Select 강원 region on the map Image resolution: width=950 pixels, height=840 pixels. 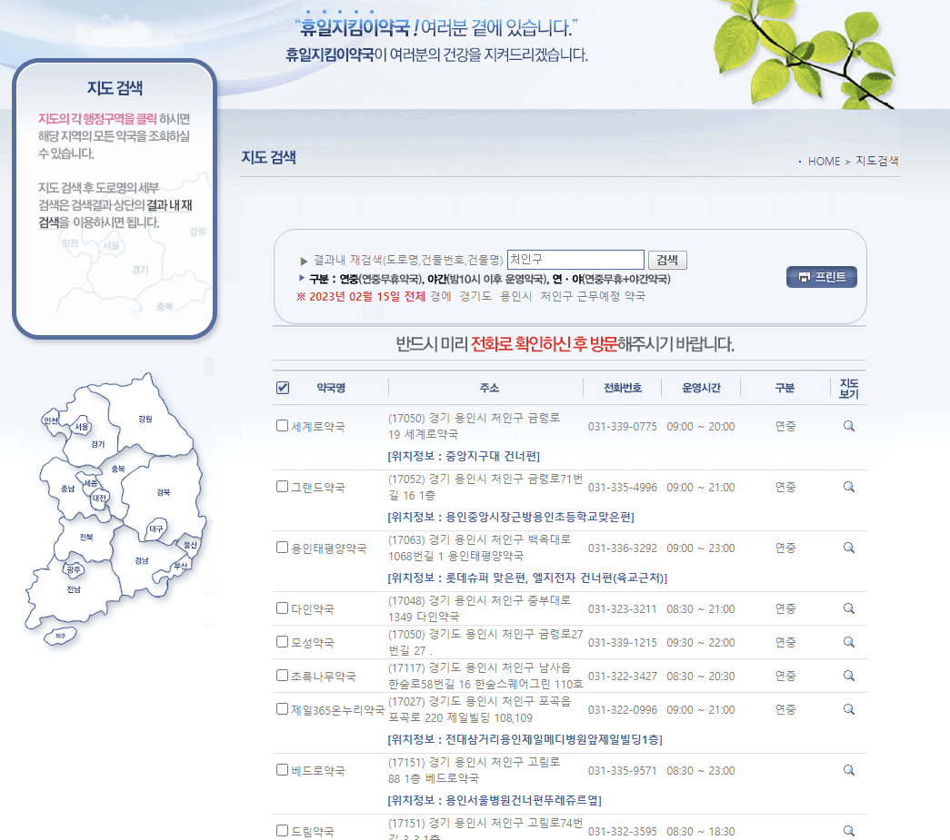tap(145, 419)
